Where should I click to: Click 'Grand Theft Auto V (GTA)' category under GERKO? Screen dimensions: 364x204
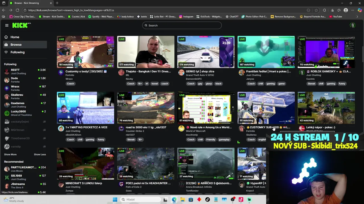[x=199, y=75]
